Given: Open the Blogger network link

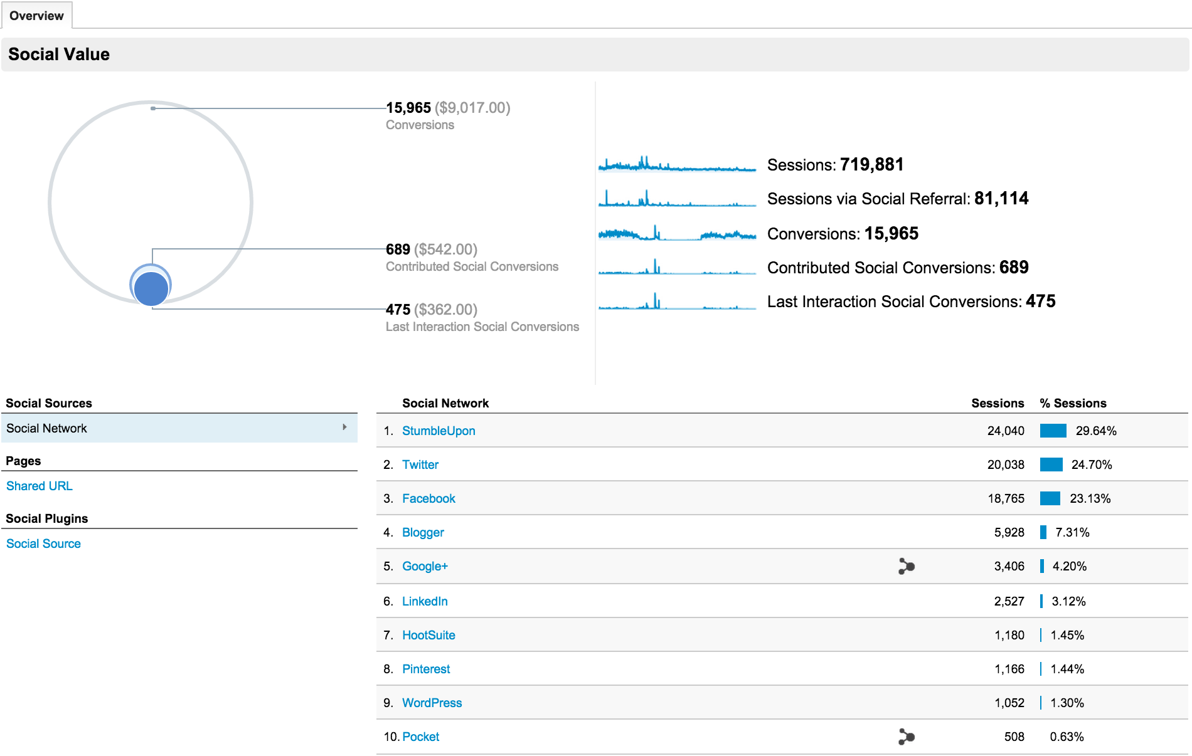Looking at the screenshot, I should pyautogui.click(x=423, y=532).
